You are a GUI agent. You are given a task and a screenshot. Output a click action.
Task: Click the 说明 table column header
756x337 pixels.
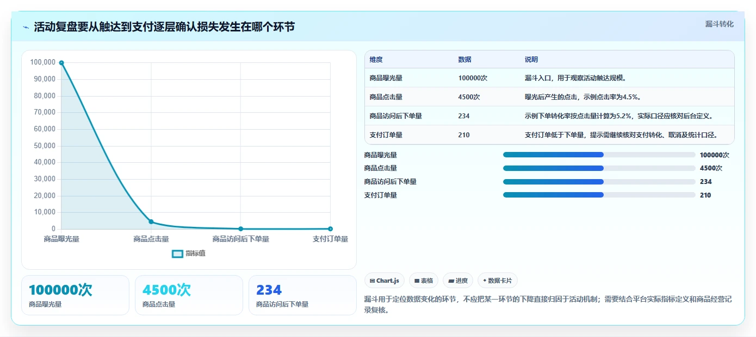[531, 60]
